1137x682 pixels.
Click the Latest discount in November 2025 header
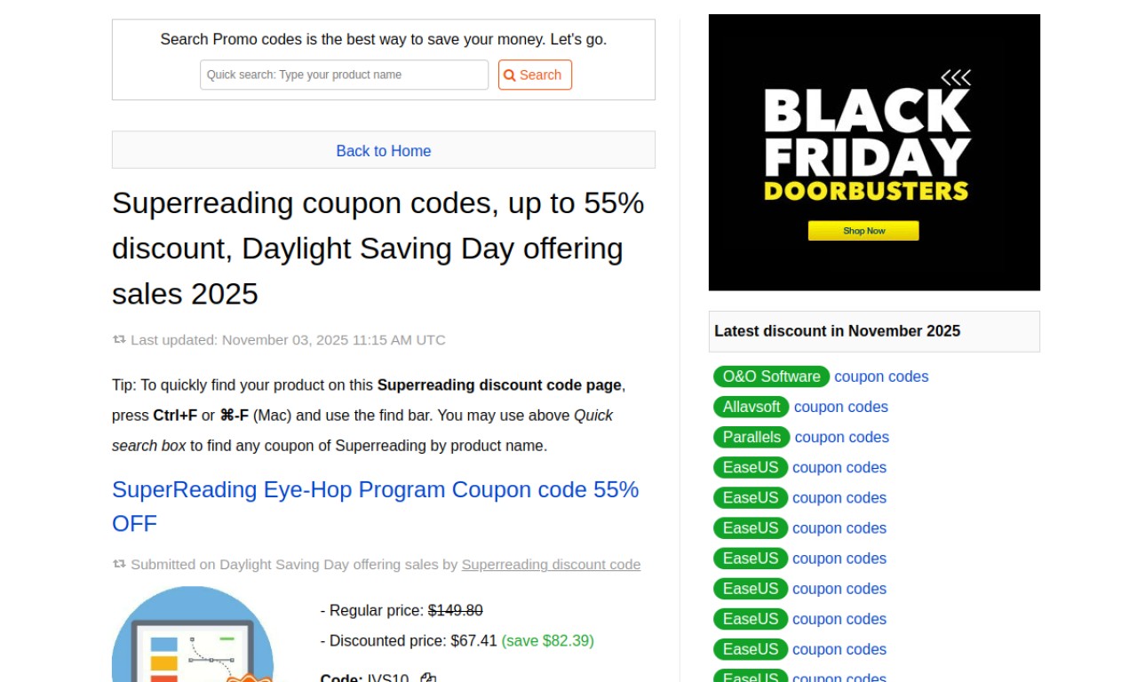[837, 331]
